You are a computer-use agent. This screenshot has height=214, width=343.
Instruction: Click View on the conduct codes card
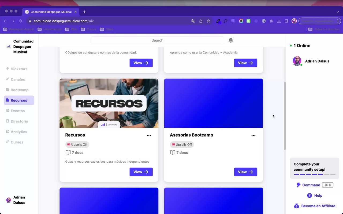click(141, 63)
